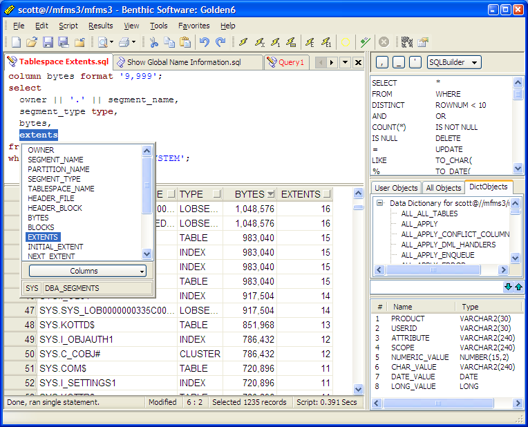Click the green down arrow icon
This screenshot has width=528, height=427.
click(x=508, y=287)
